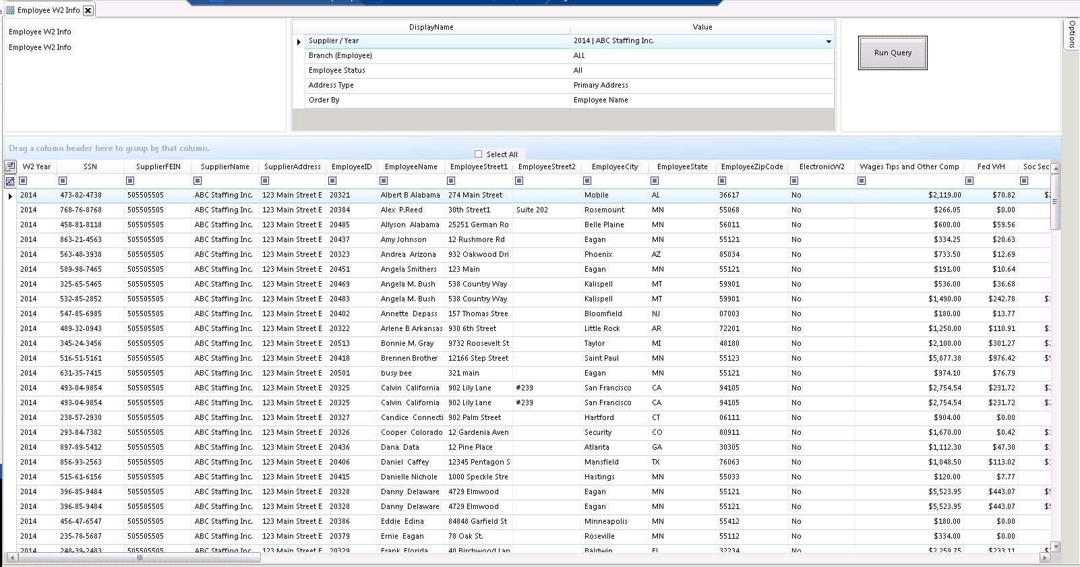Open filter operator icon under SSN column
This screenshot has height=567, width=1080.
(63, 181)
